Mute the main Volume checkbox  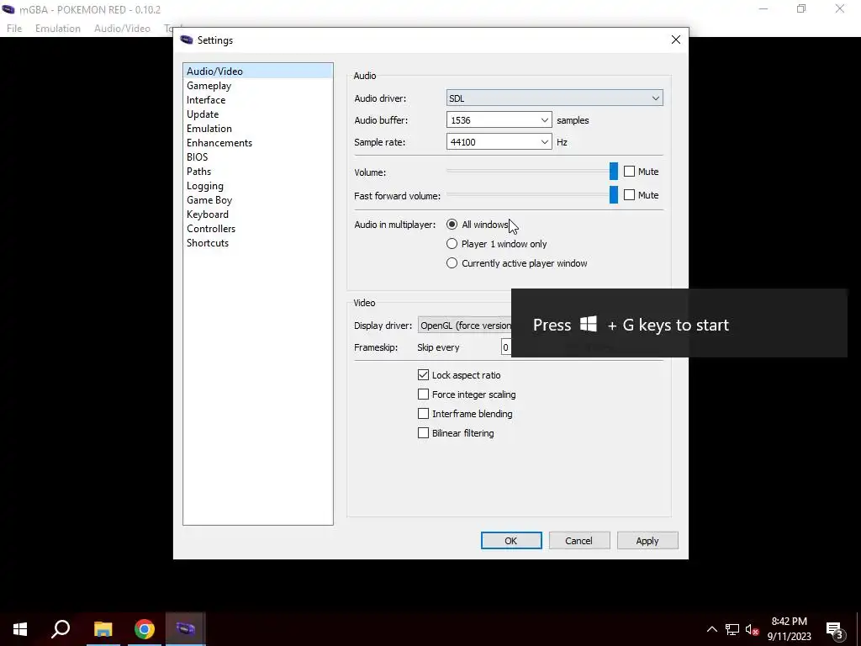[x=629, y=172]
